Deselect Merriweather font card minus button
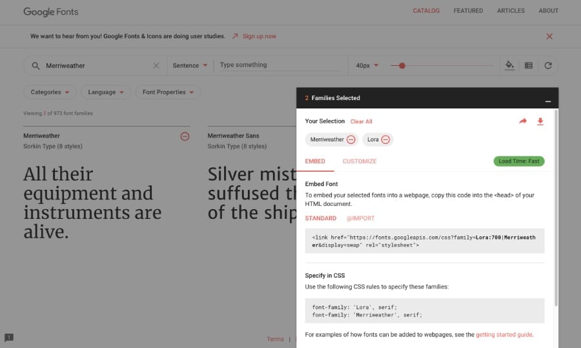Viewport: 581px width, 348px height. (x=185, y=136)
